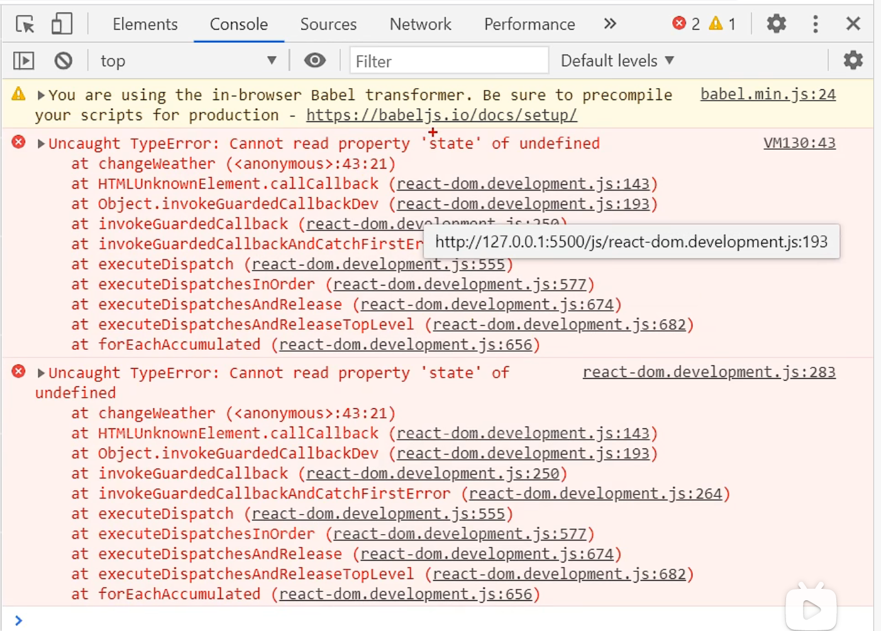Open second error's react-dom.development.js:250 link
This screenshot has height=631, width=881.
(x=433, y=474)
